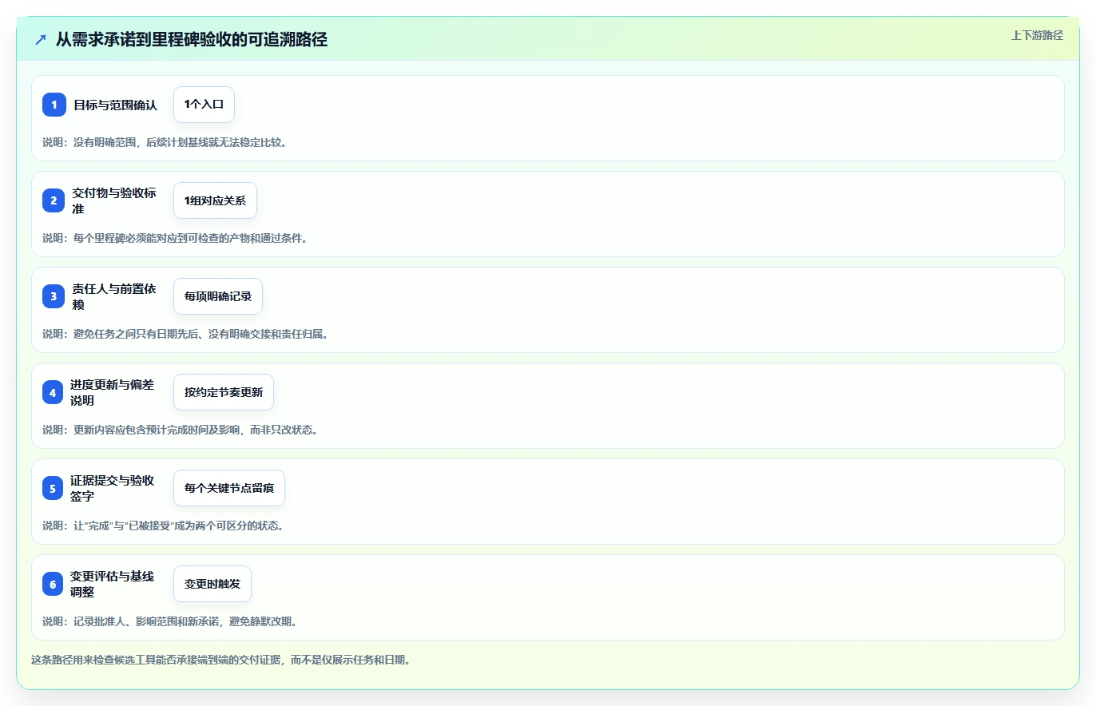This screenshot has width=1096, height=706.
Task: Select the '目标与范围确认' step title
Action: pos(115,105)
